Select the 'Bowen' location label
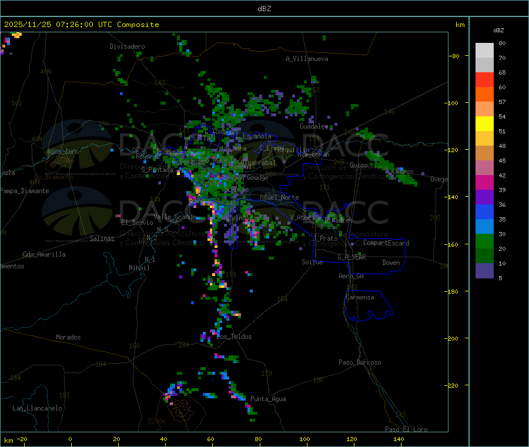Screen dimensions: 529x447 point(391,263)
